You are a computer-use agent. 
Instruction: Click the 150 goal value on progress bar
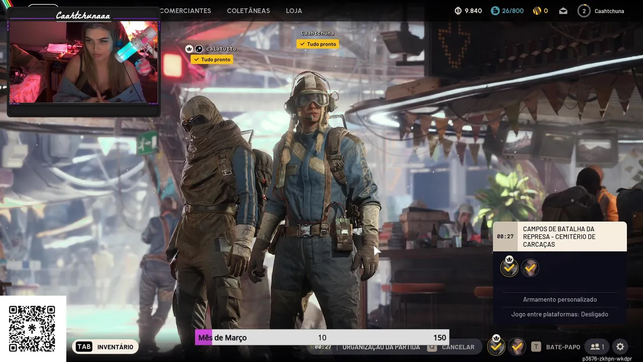tap(440, 338)
